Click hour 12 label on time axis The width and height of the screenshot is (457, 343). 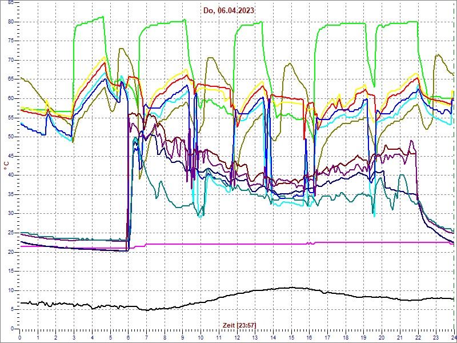click(236, 338)
